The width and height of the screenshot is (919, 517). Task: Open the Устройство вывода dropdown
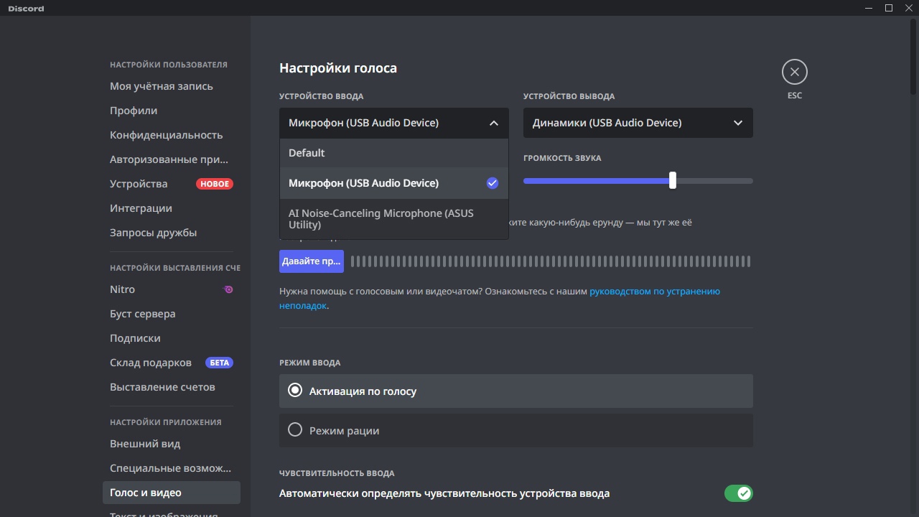pyautogui.click(x=638, y=123)
